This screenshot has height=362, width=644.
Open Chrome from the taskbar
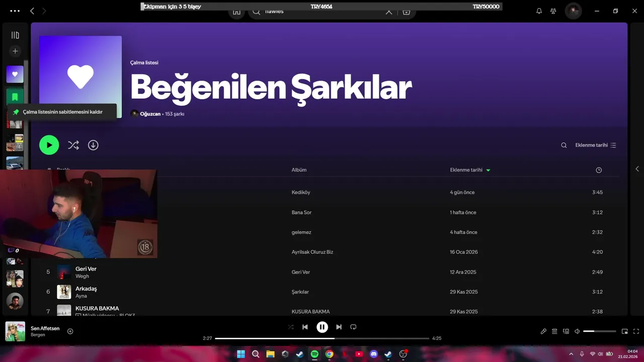pos(329,354)
